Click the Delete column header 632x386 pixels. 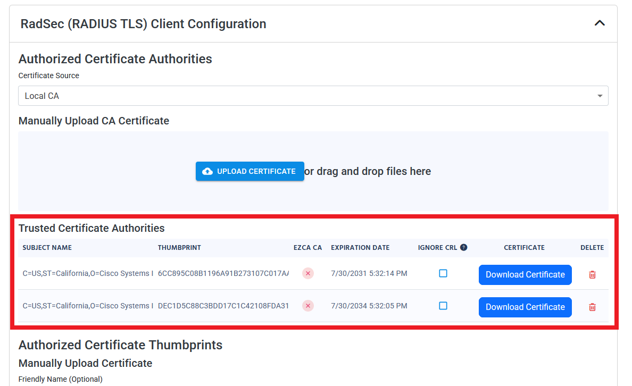pos(592,248)
